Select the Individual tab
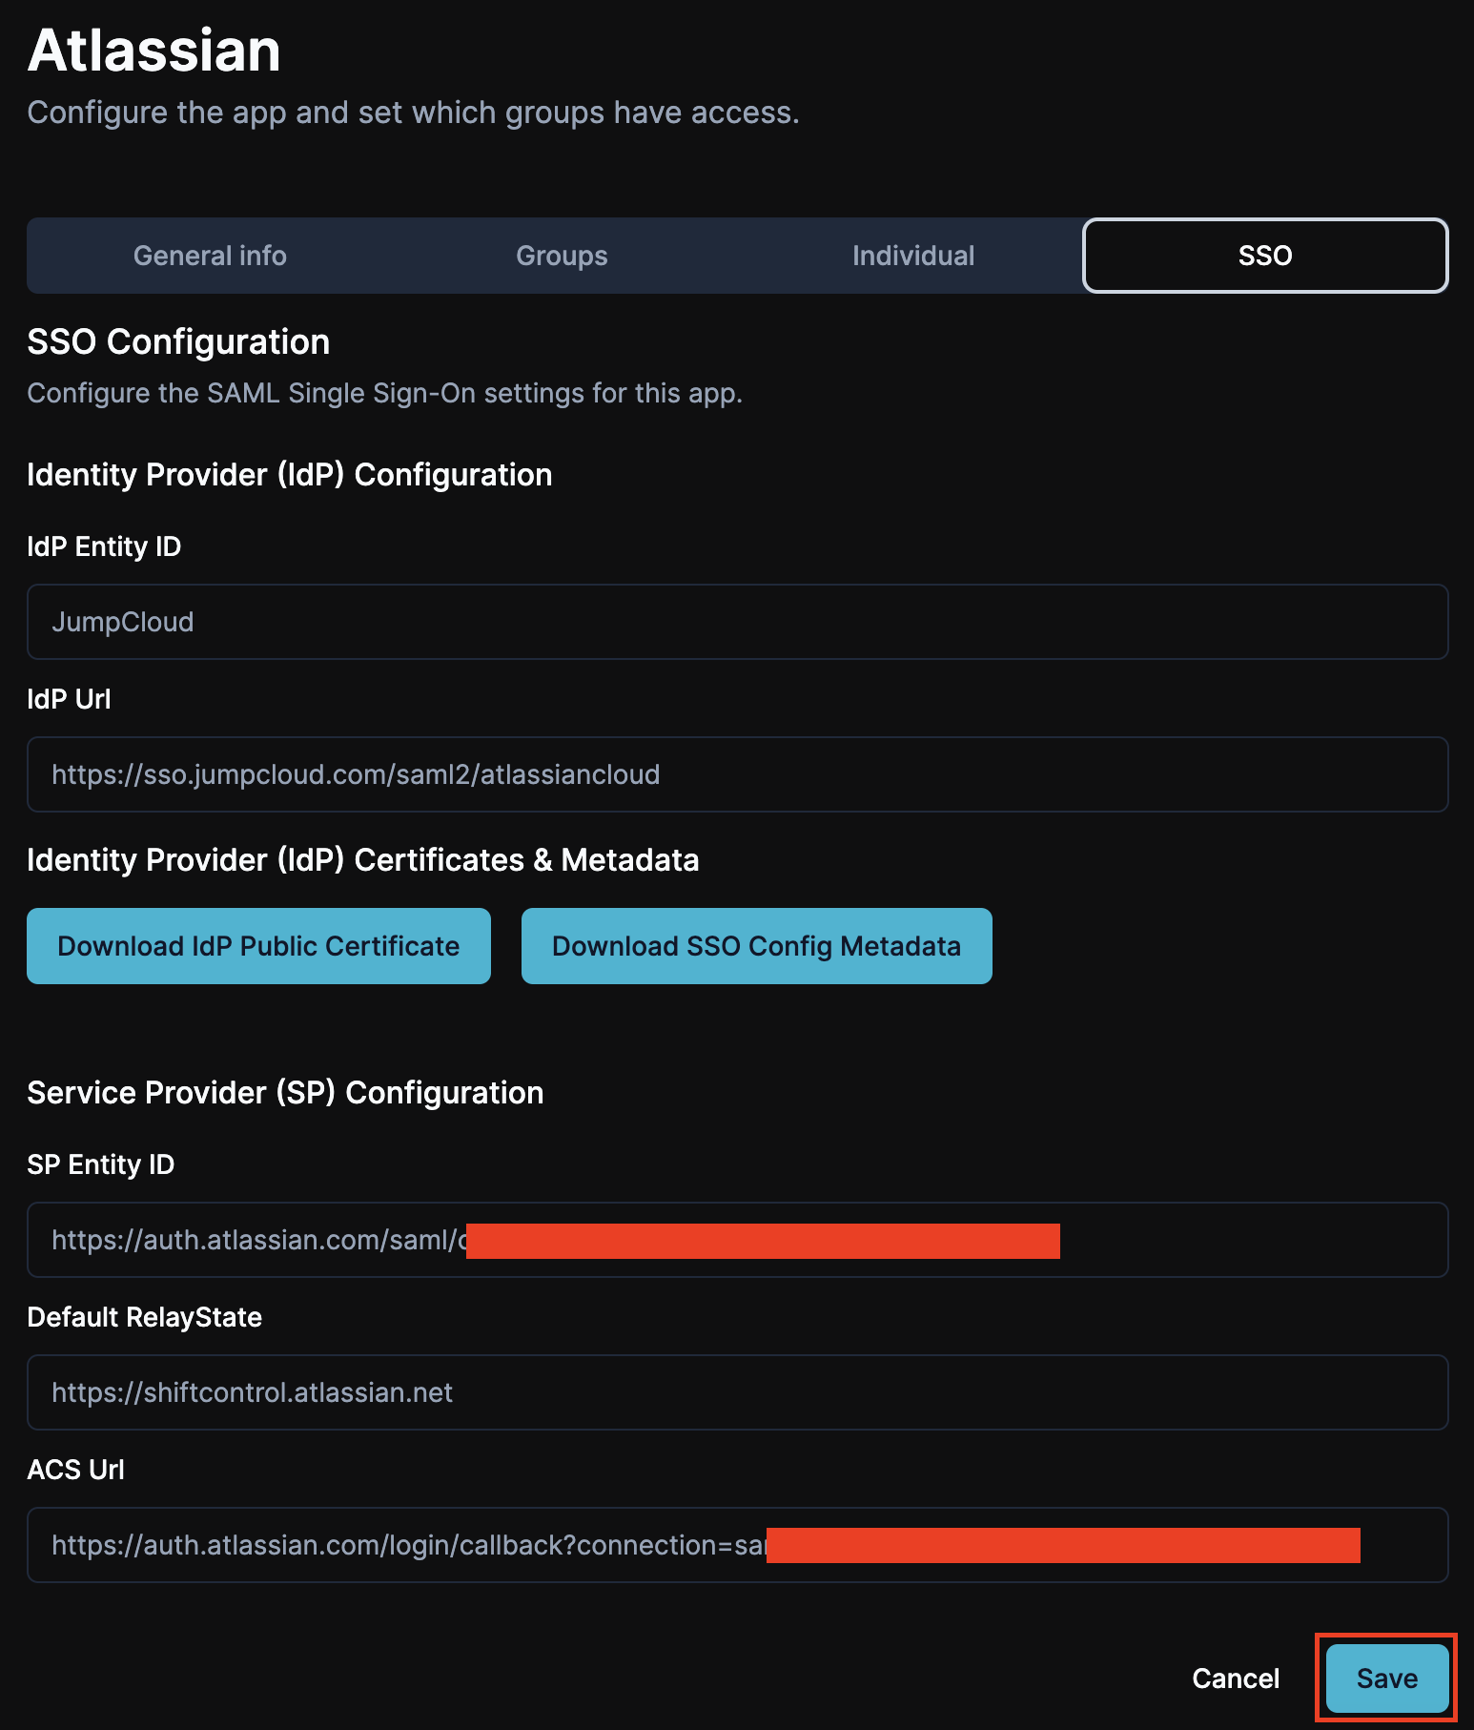Viewport: 1474px width, 1730px height. 913,256
